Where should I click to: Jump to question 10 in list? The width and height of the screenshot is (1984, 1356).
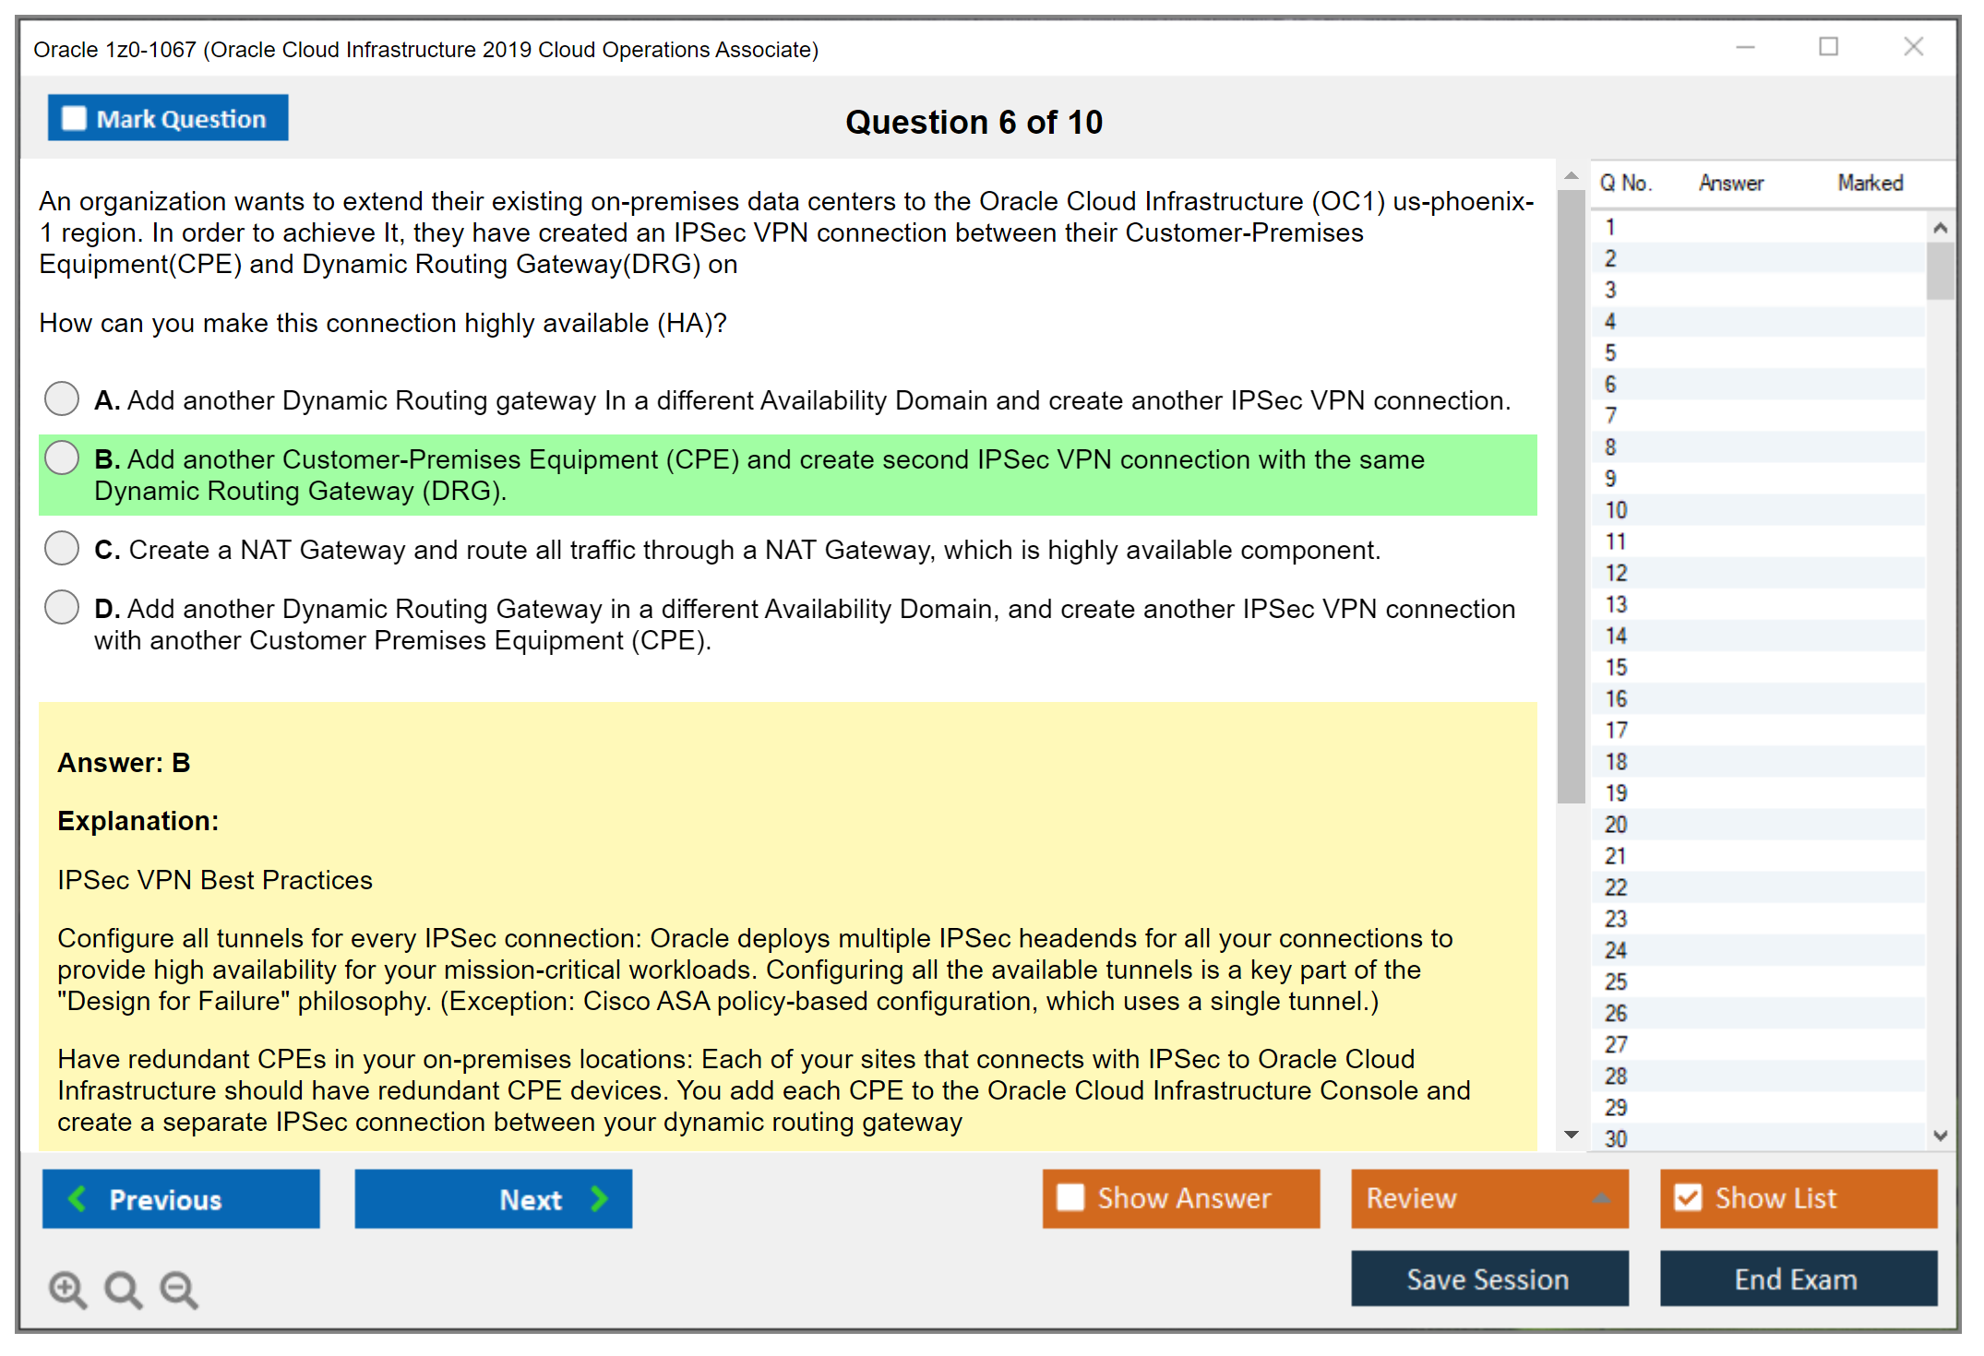coord(1616,510)
